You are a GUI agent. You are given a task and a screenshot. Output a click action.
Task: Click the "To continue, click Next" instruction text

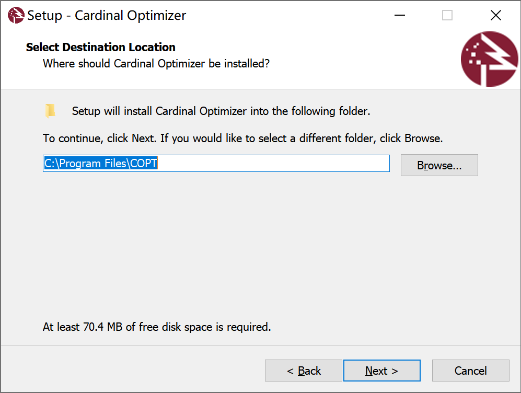(242, 138)
